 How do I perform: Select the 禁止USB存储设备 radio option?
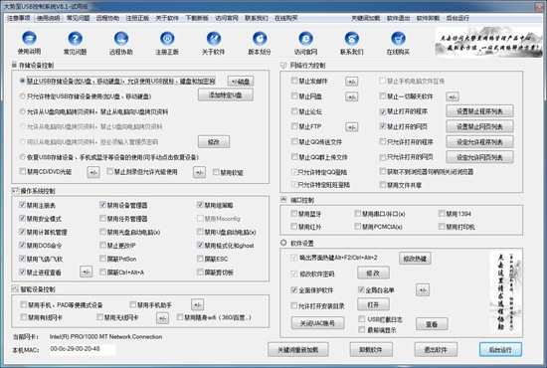pos(22,81)
